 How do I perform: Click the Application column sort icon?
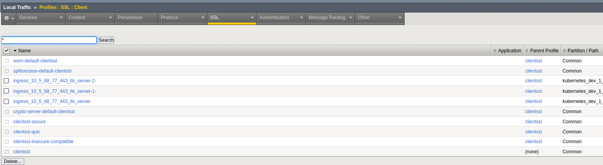[495, 51]
